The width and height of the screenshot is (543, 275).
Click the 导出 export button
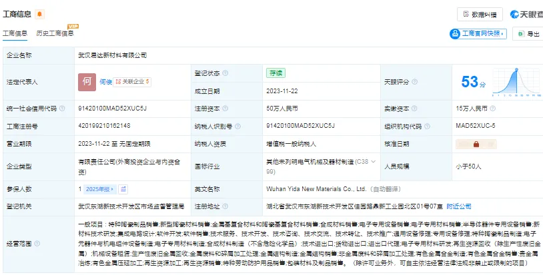coord(529,34)
